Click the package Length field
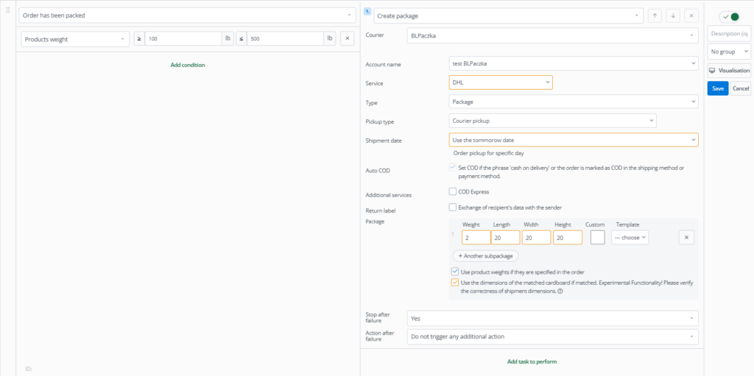754x376 pixels. (505, 238)
